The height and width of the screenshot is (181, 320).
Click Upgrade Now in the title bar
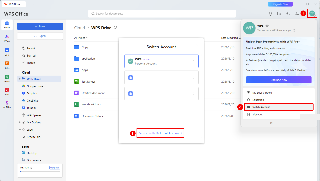[280, 4]
